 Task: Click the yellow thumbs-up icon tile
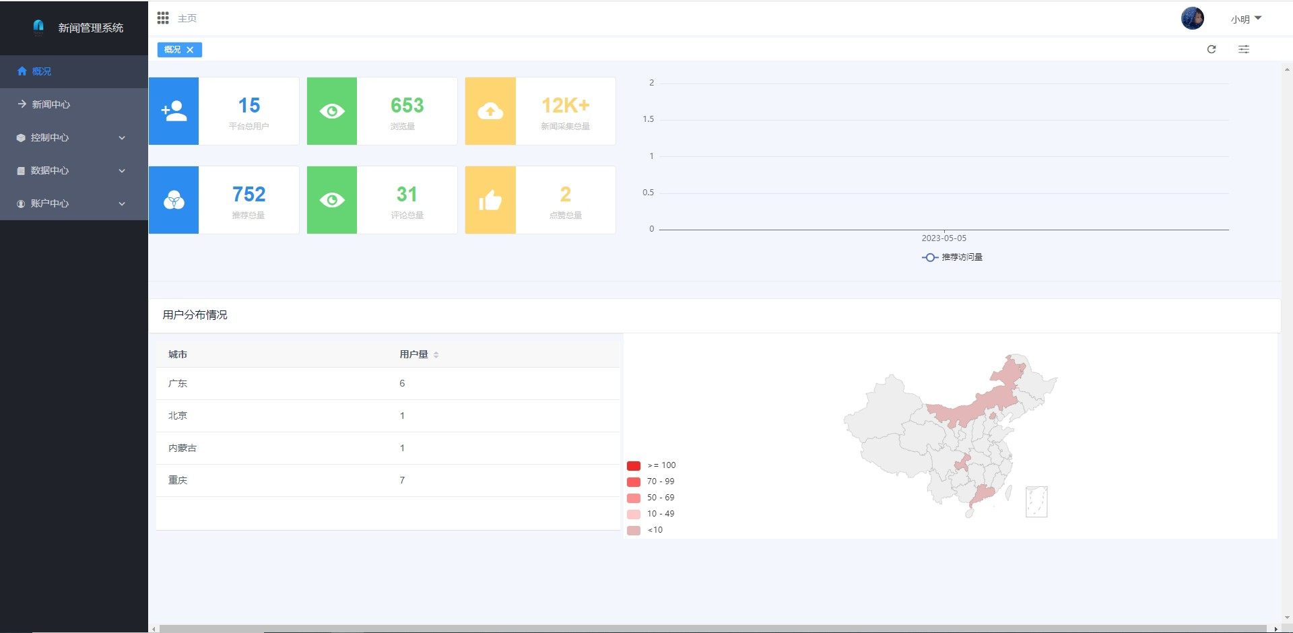pos(490,200)
